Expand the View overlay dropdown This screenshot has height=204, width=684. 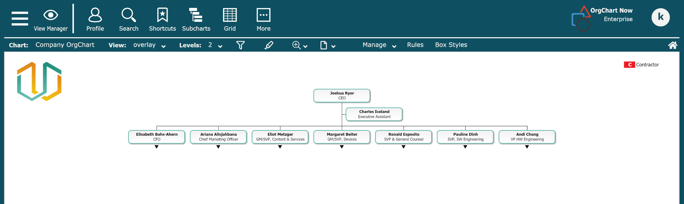149,45
